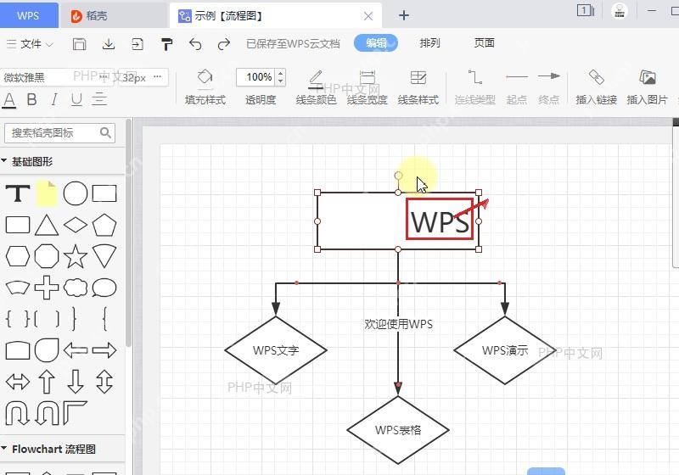The height and width of the screenshot is (475, 679).
Task: Click the search magnifier icon
Action: click(105, 132)
